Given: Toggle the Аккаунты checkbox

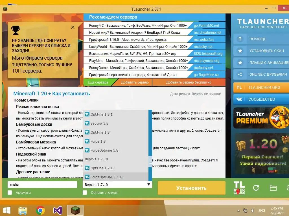Looking at the screenshot, I should (10, 192).
